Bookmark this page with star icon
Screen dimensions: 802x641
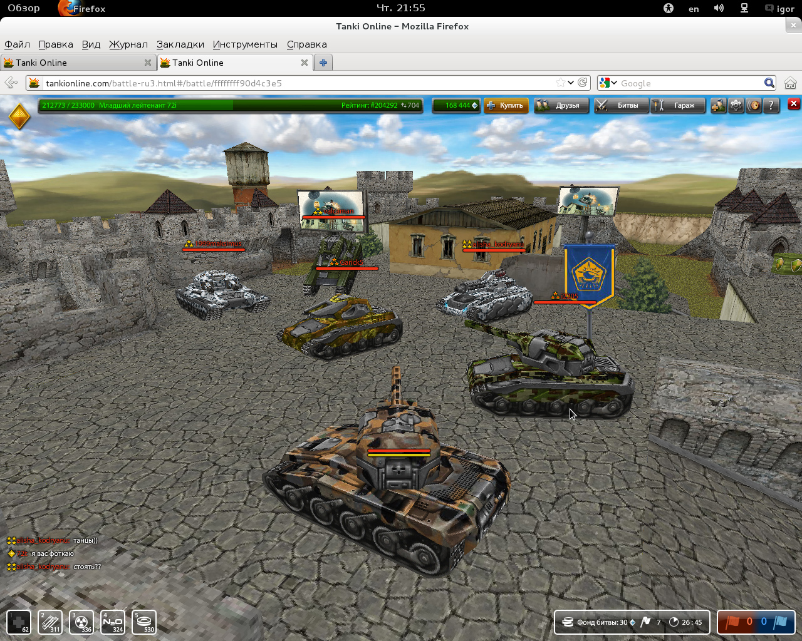tap(560, 83)
